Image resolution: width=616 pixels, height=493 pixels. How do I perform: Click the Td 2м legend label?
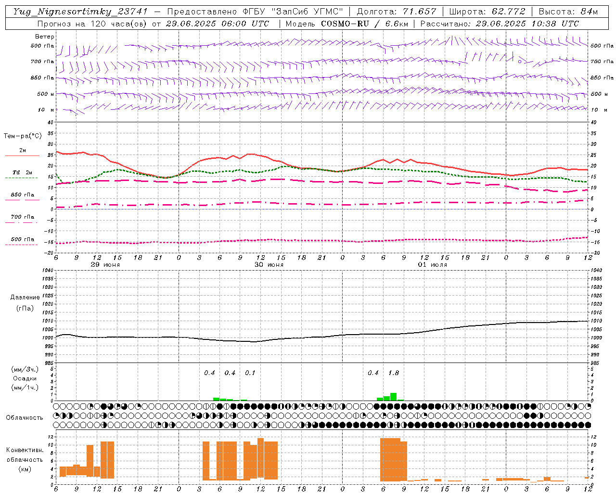coord(22,172)
